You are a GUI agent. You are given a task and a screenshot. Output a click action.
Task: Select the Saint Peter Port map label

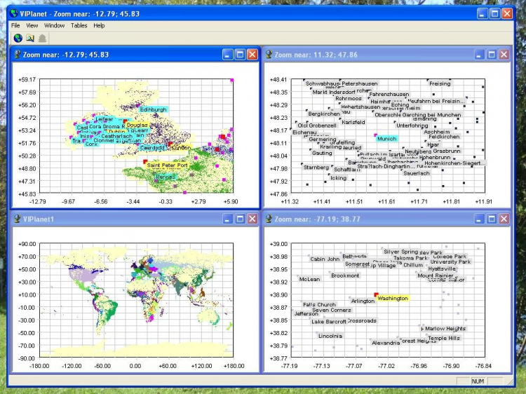(x=167, y=165)
